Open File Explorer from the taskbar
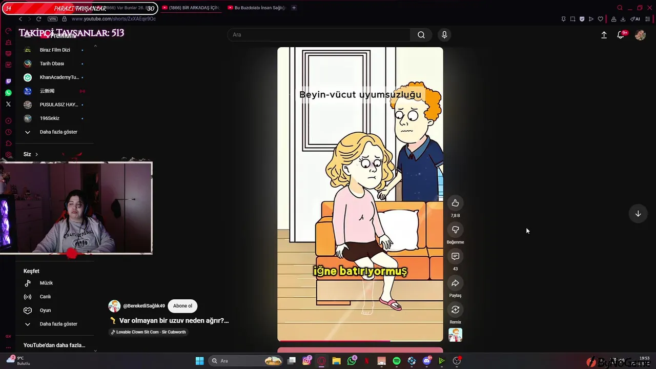 tap(336, 361)
